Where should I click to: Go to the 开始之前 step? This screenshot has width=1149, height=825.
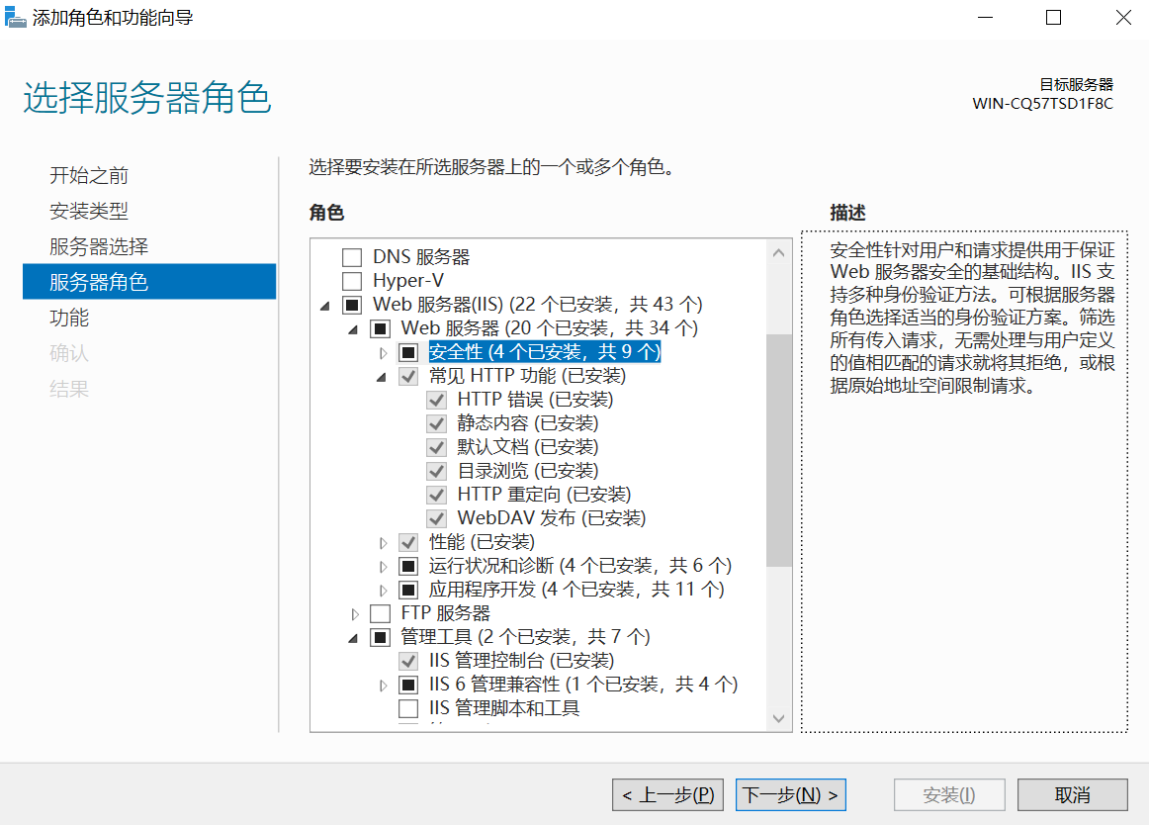click(x=89, y=175)
